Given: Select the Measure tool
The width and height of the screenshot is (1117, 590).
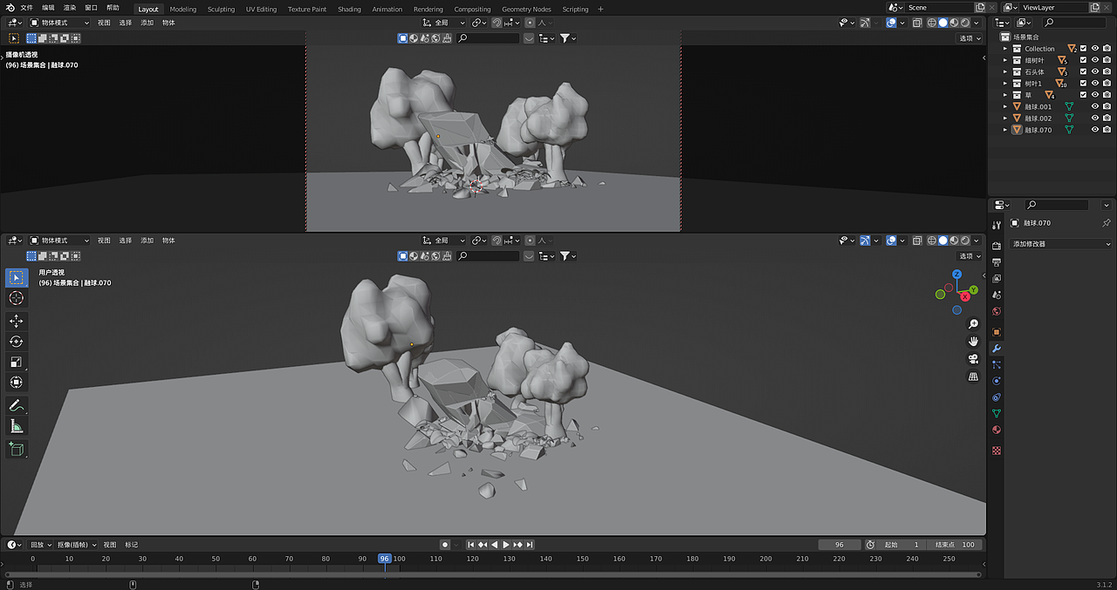Looking at the screenshot, I should [17, 426].
